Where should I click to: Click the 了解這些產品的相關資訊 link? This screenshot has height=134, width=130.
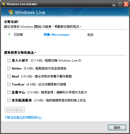[x=23, y=117]
